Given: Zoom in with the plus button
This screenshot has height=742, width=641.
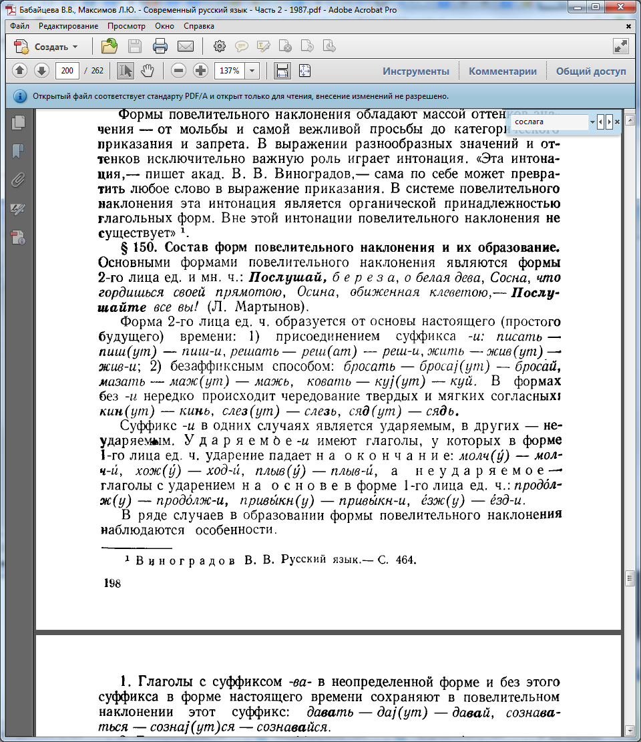Looking at the screenshot, I should pos(200,71).
